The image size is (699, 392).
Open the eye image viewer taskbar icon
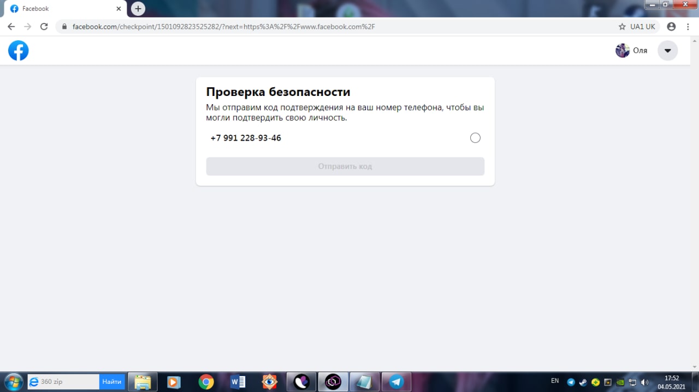(x=270, y=382)
